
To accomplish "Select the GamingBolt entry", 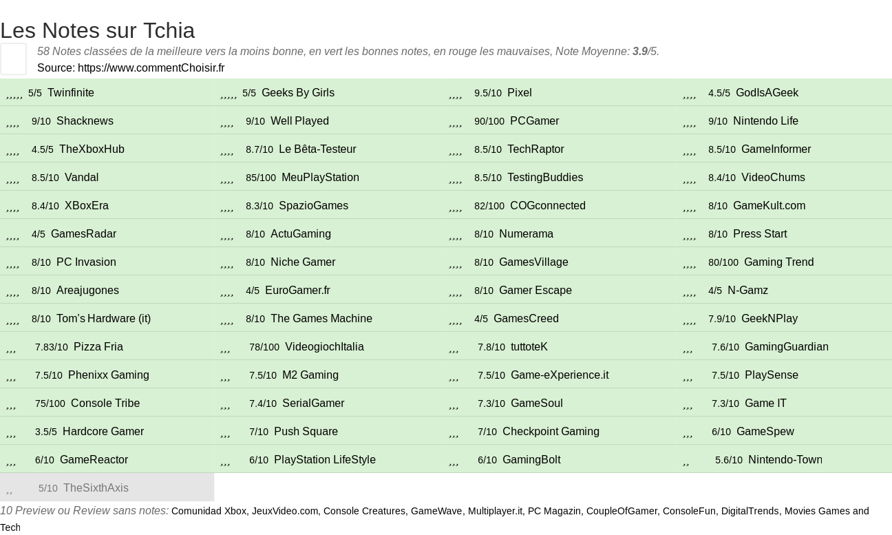I will [531, 459].
